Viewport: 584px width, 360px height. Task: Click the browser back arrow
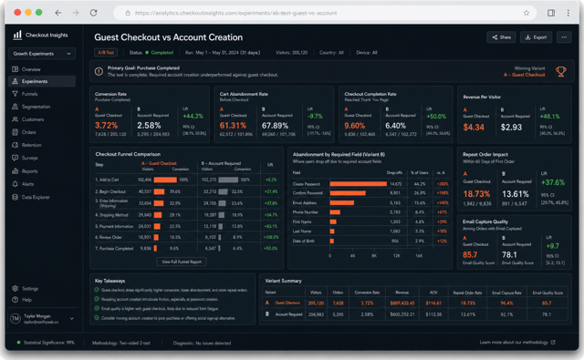pos(58,13)
